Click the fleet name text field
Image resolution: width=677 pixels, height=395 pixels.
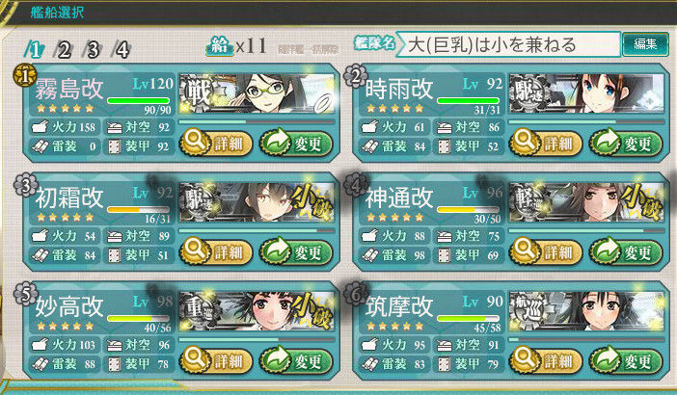[508, 44]
